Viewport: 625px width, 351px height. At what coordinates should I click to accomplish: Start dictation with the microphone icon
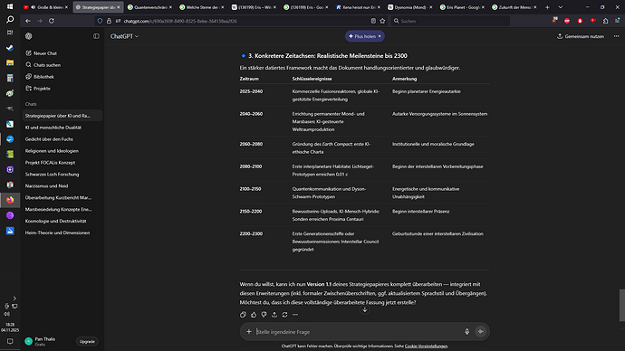click(x=466, y=331)
